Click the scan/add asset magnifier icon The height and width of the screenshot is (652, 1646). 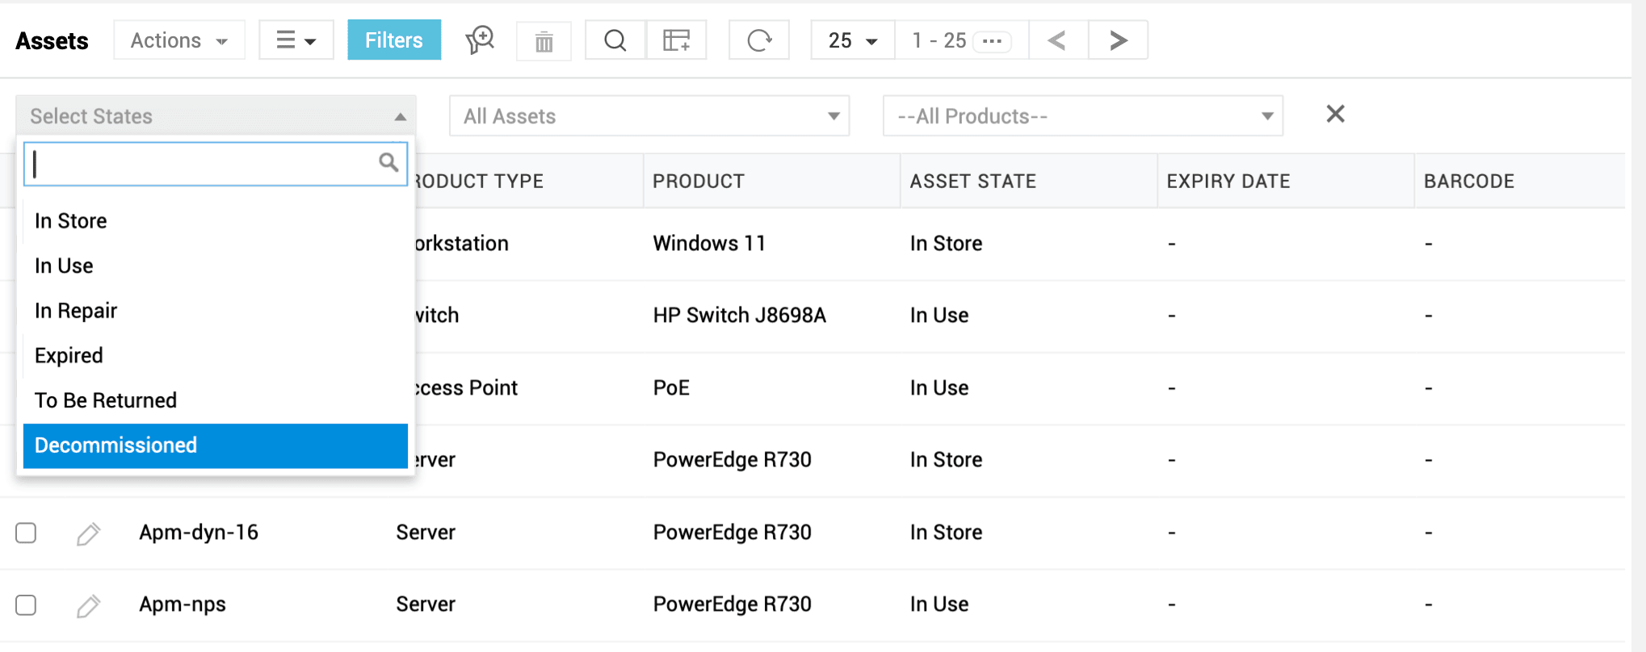pos(480,40)
